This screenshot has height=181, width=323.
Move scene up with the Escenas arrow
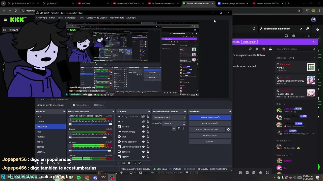[x=53, y=163]
